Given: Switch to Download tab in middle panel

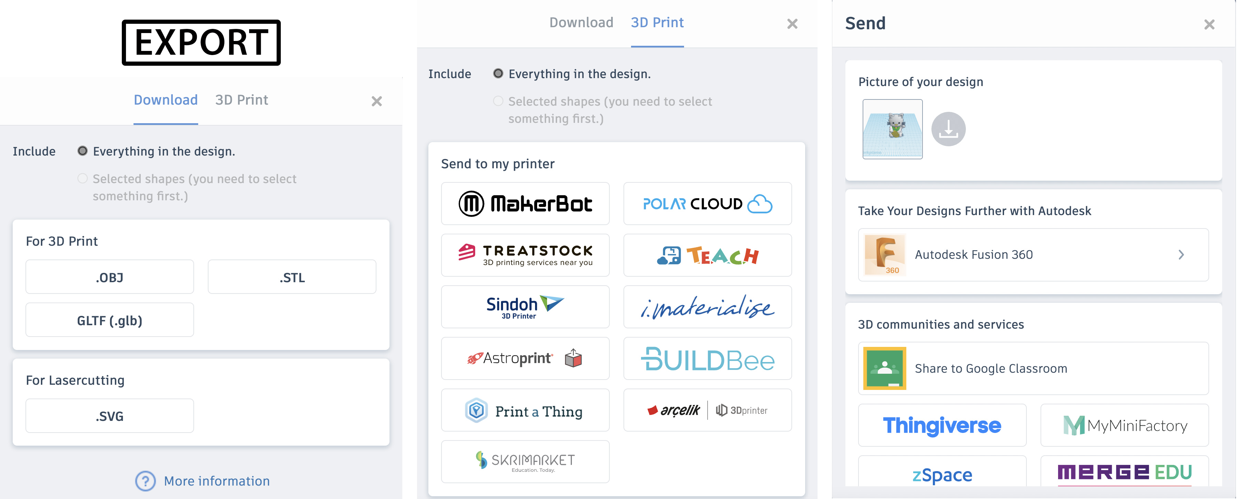Looking at the screenshot, I should pos(581,23).
